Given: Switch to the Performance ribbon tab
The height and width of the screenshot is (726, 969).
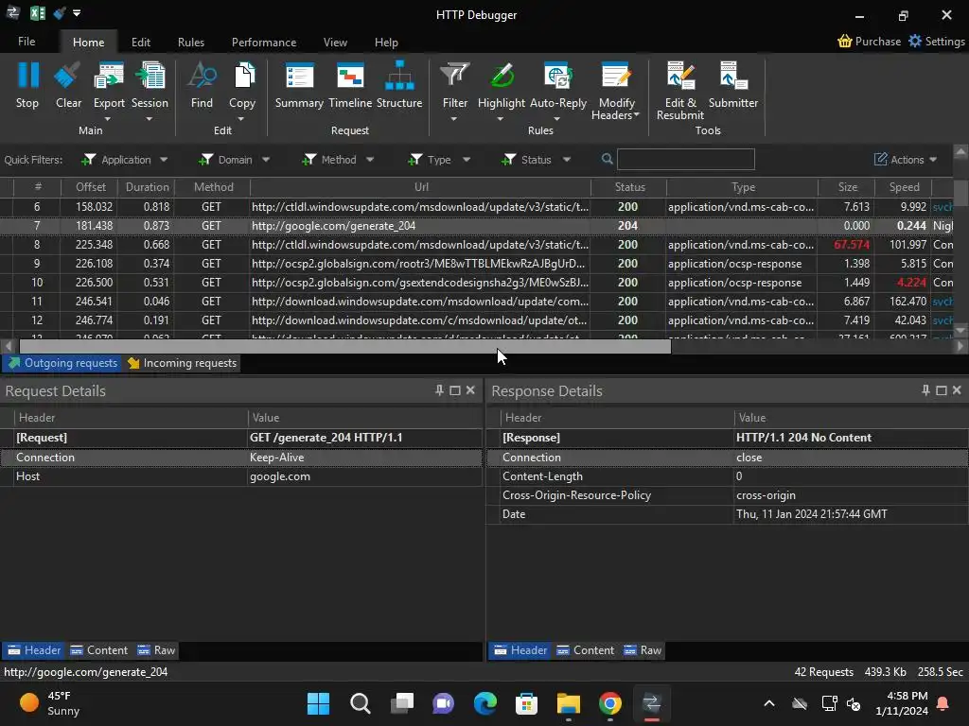Looking at the screenshot, I should pyautogui.click(x=264, y=42).
